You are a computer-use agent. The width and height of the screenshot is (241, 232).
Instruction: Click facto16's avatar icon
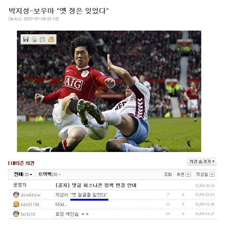coord(16,214)
